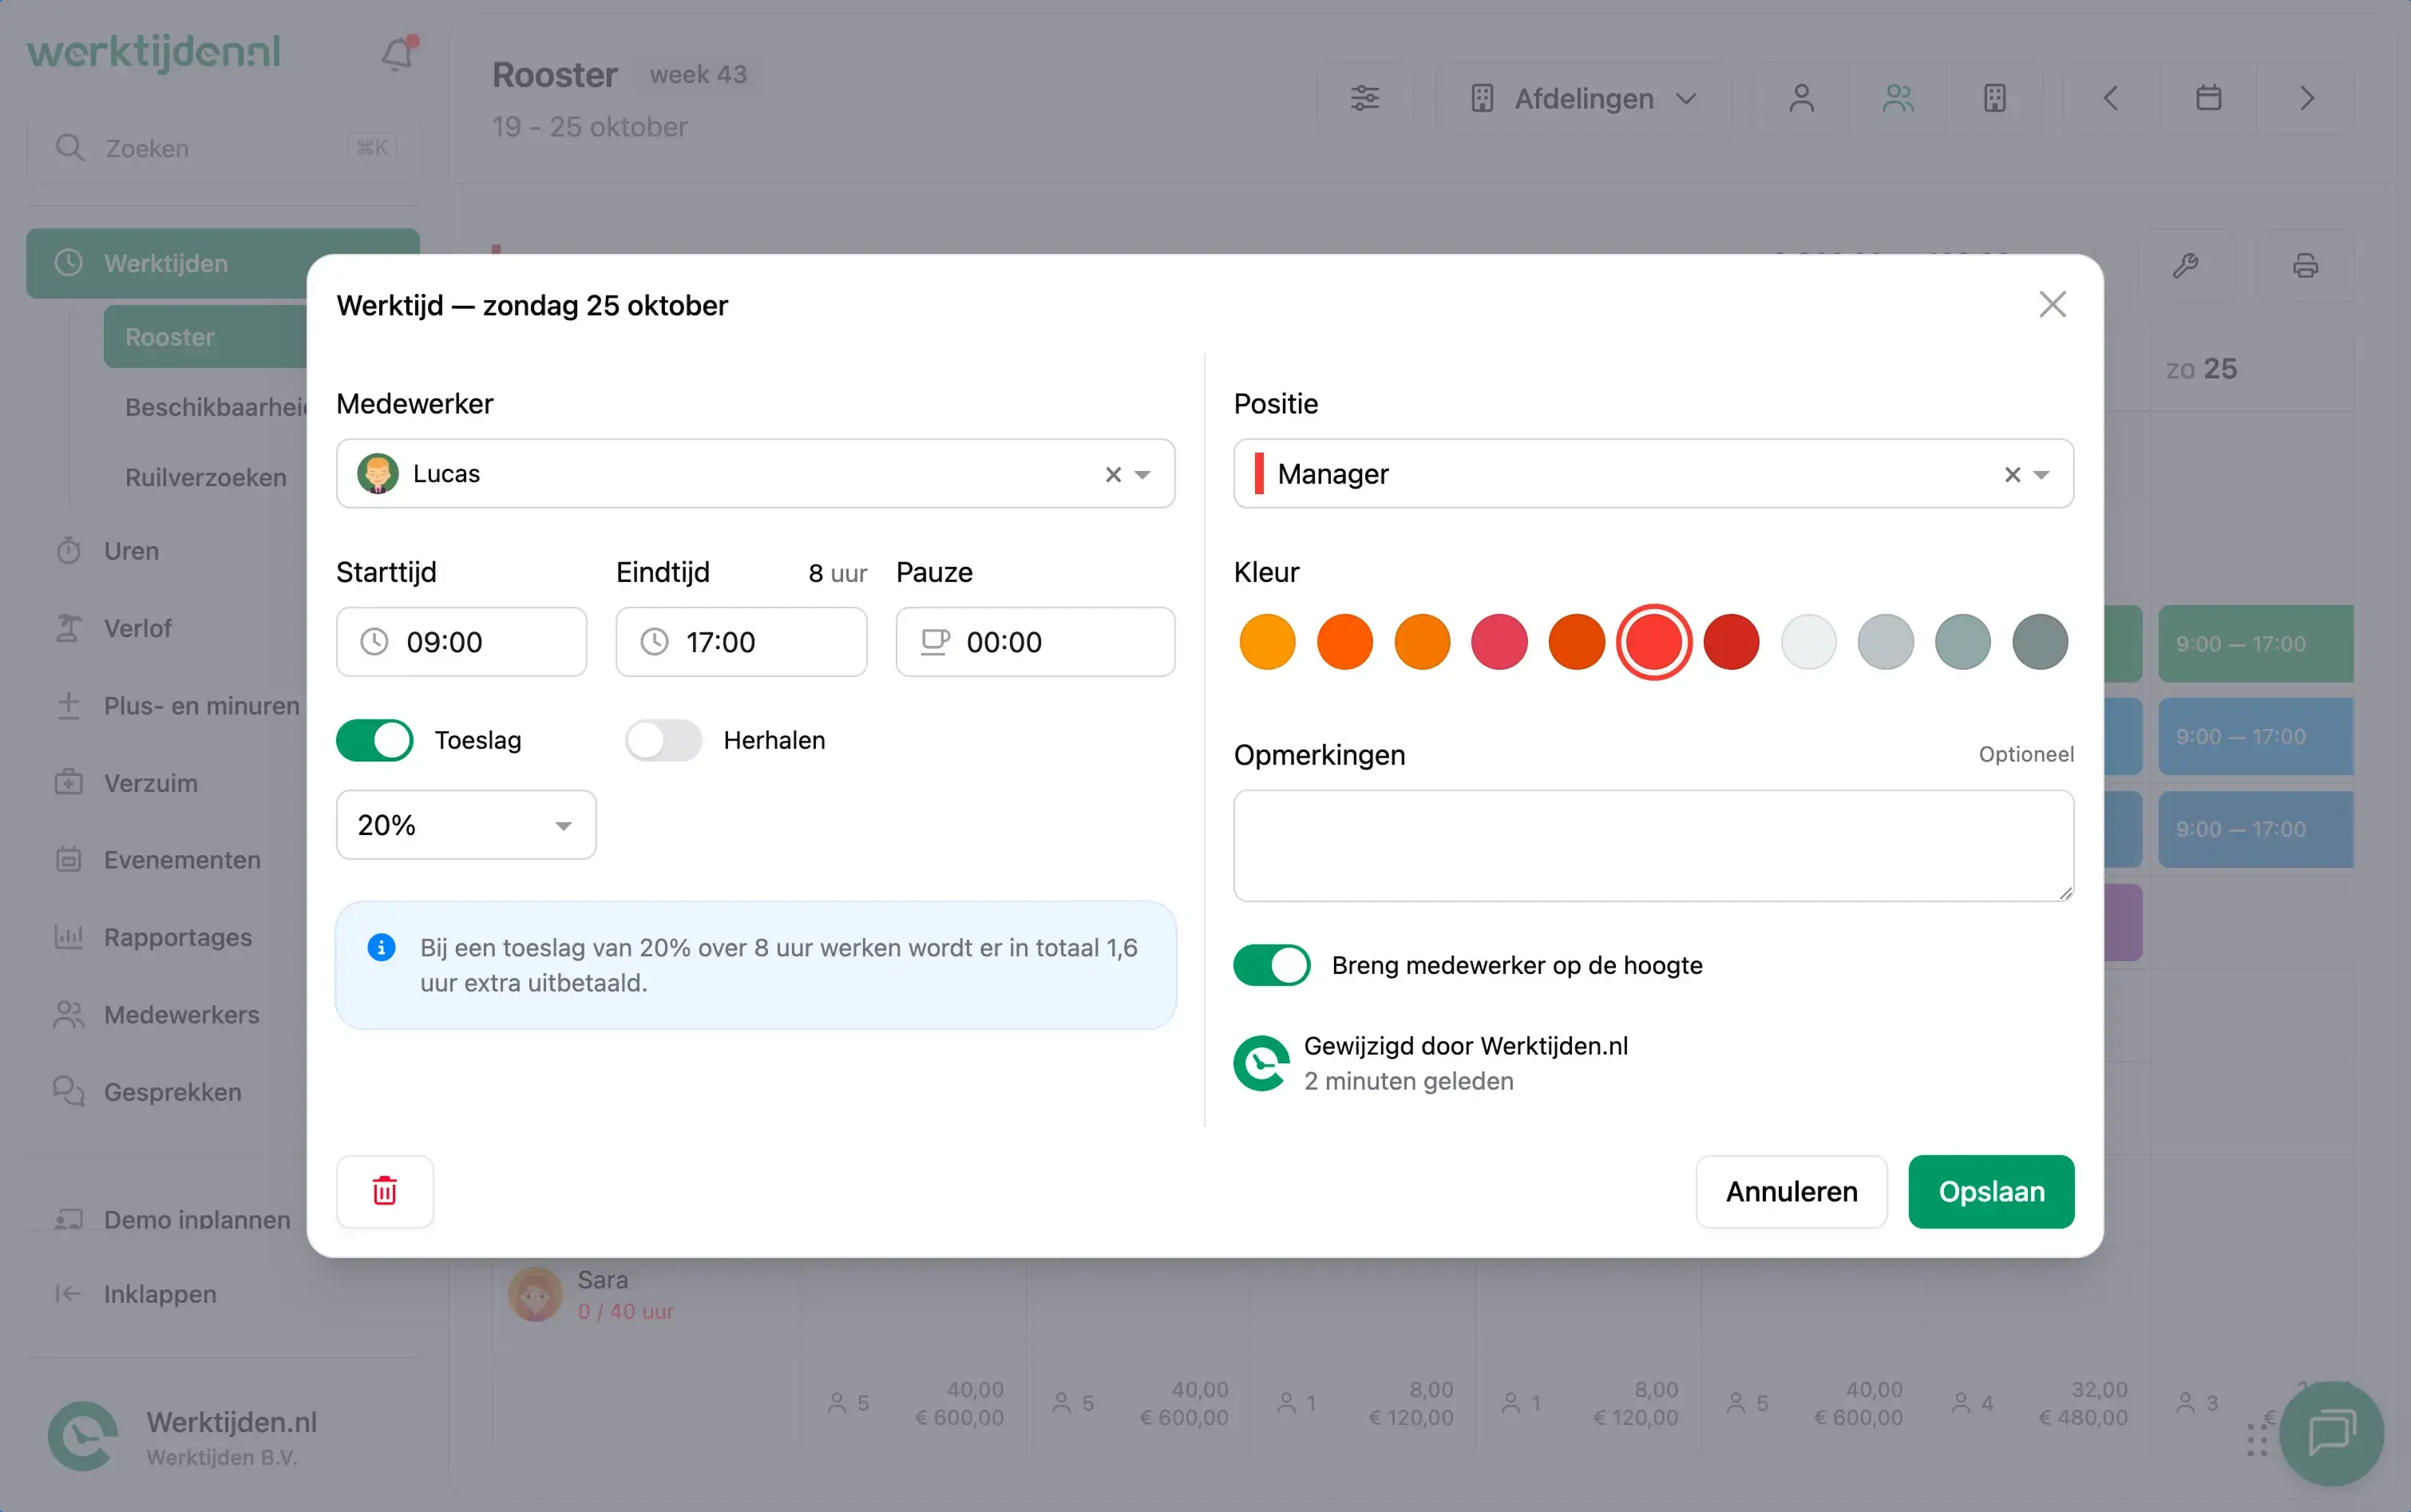The width and height of the screenshot is (2411, 1512).
Task: Open Gesprekken in the sidebar
Action: click(172, 1092)
